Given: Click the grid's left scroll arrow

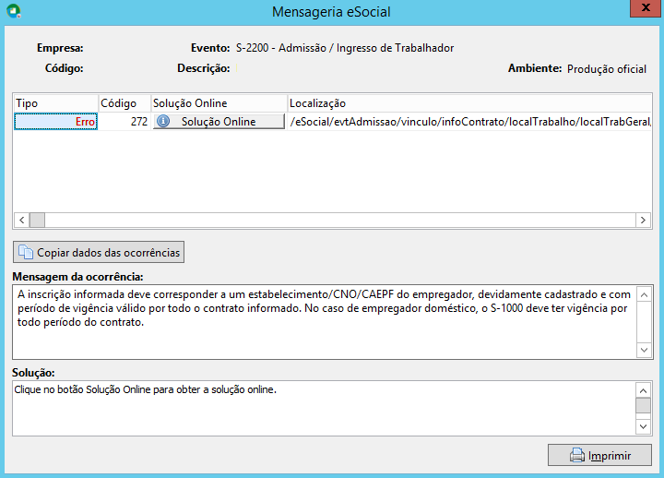Looking at the screenshot, I should pyautogui.click(x=21, y=220).
